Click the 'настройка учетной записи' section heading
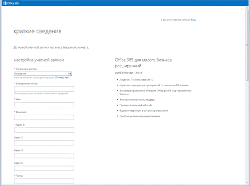250x186 pixels. click(39, 60)
